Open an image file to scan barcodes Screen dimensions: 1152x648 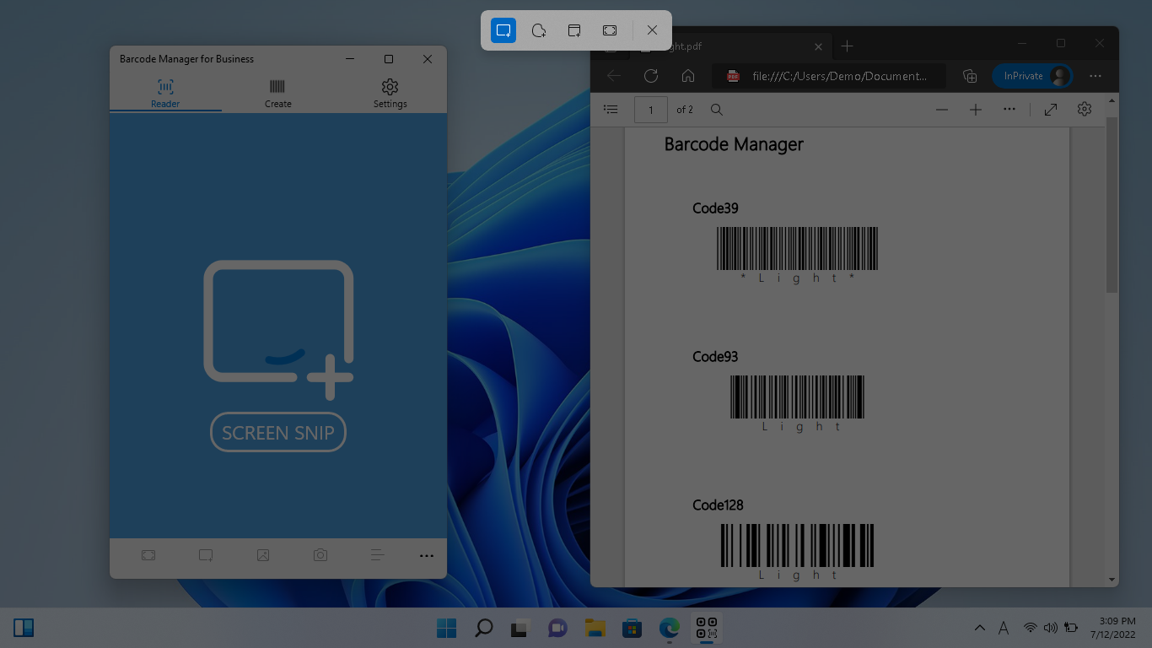[262, 555]
